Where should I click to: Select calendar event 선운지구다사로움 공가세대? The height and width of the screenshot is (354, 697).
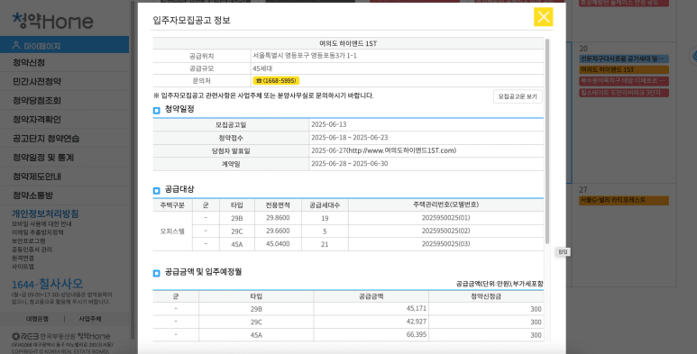(624, 59)
